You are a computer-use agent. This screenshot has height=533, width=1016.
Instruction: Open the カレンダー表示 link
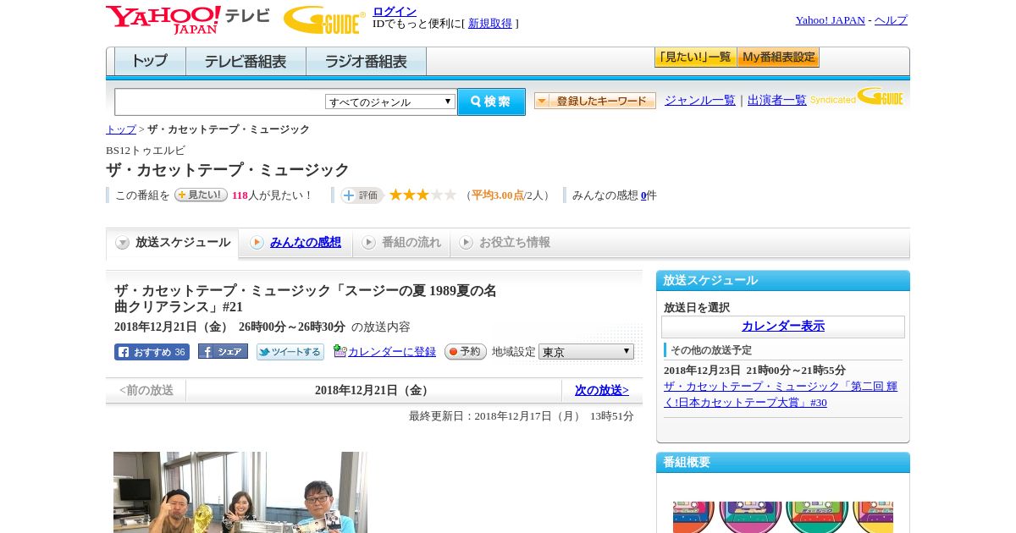[x=783, y=327]
